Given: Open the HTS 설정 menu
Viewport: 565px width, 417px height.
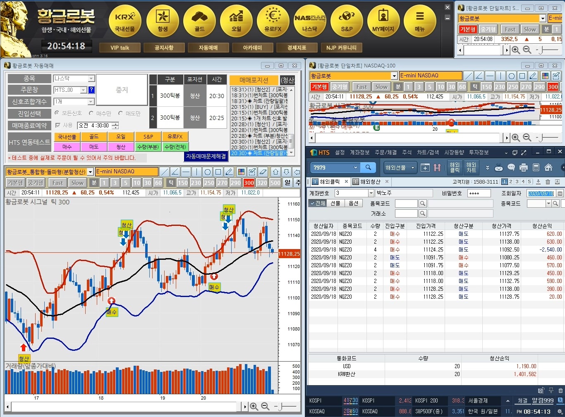Looking at the screenshot, I should 340,152.
